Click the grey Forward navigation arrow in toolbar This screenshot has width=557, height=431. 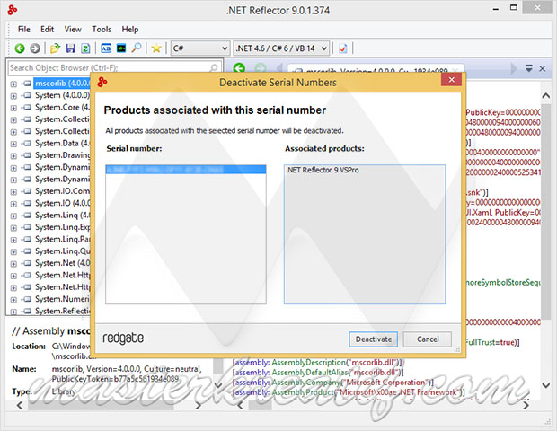pos(35,48)
